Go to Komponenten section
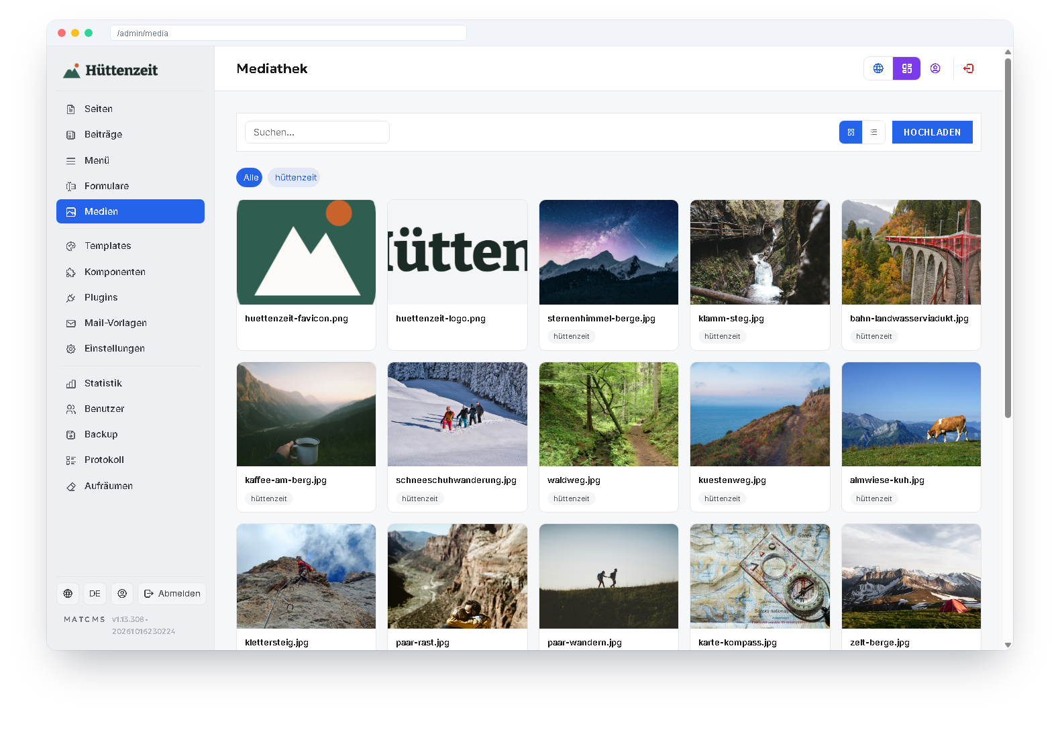This screenshot has height=738, width=1060. click(130, 272)
